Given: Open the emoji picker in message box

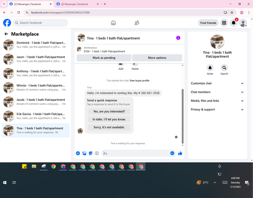Looking at the screenshot, I should point(172,153).
